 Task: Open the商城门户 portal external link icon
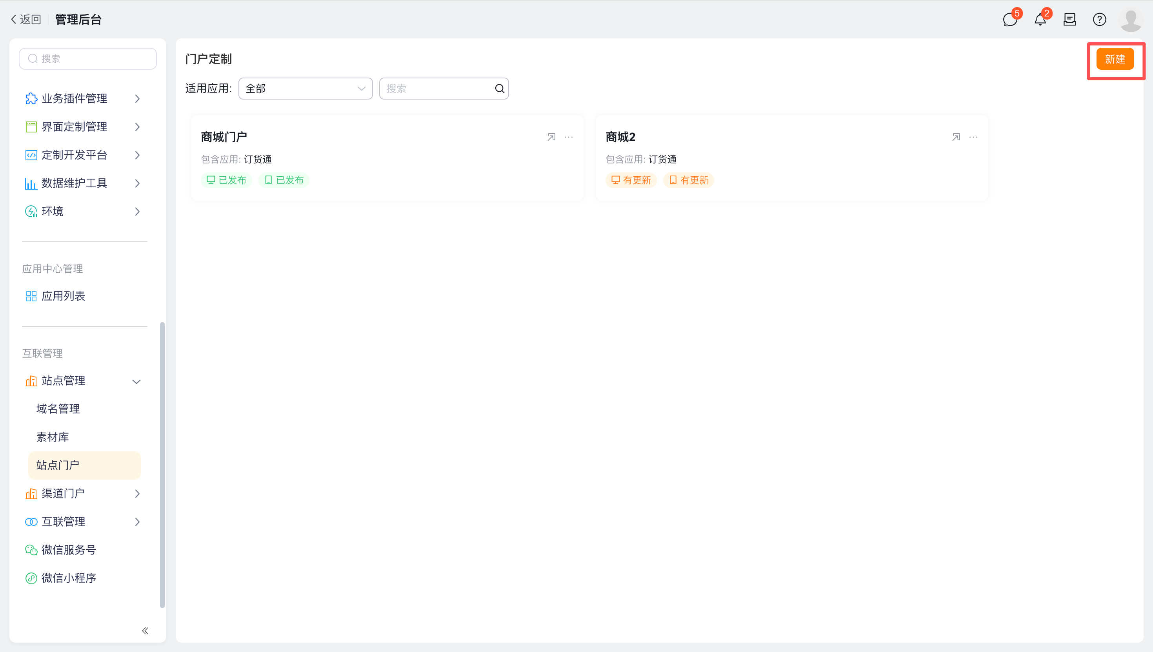click(x=551, y=137)
